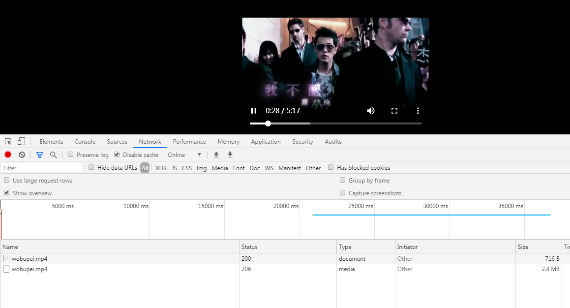Click the video progress seek bar

335,123
